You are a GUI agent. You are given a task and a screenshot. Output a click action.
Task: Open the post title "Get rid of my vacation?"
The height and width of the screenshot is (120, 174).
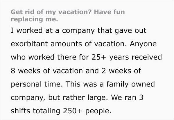51,12
